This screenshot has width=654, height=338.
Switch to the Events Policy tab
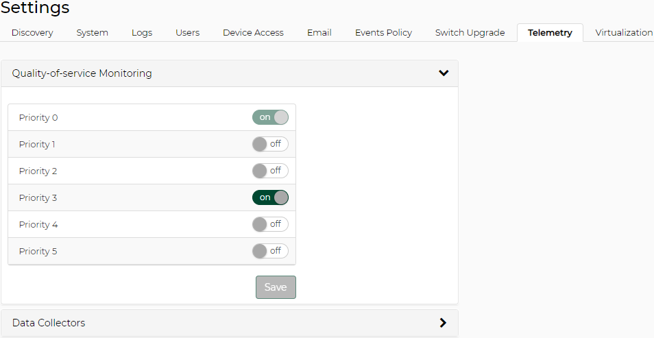383,33
